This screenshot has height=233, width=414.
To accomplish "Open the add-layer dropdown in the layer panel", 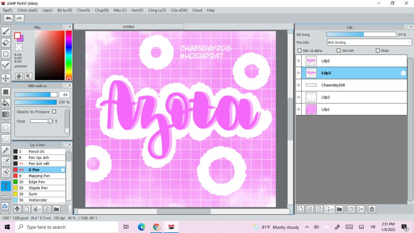I will [x=330, y=209].
